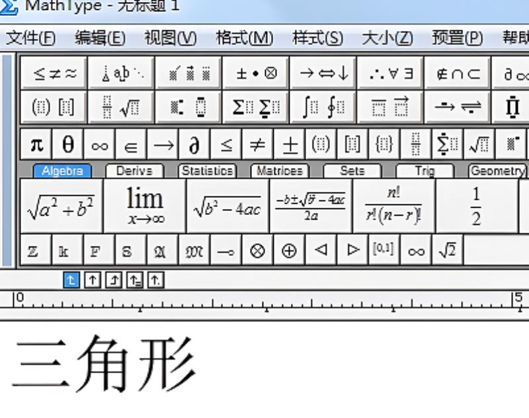
Task: Switch to the Matrices tab
Action: coord(280,171)
